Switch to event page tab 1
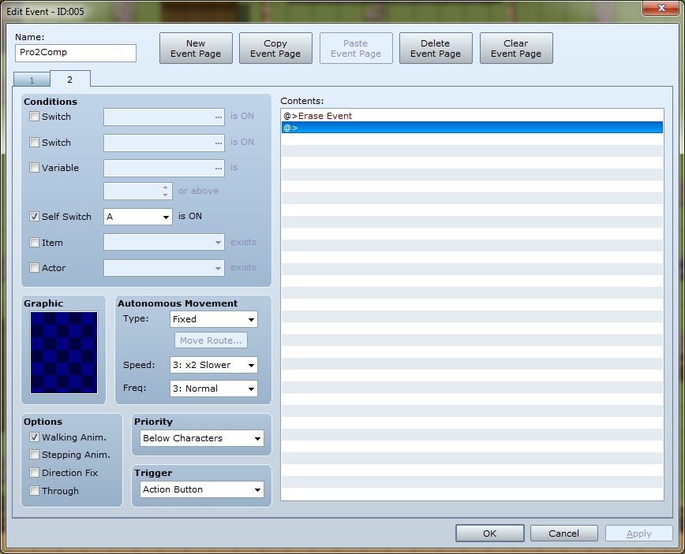 click(32, 80)
